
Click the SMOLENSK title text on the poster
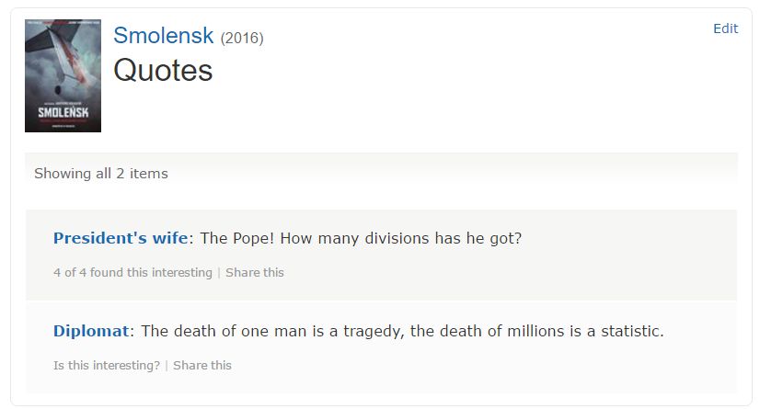tap(63, 112)
